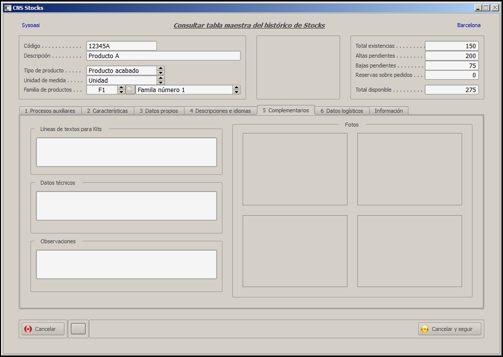This screenshot has width=503, height=357.
Task: Click the Cancelar y seguir button
Action: point(450,329)
